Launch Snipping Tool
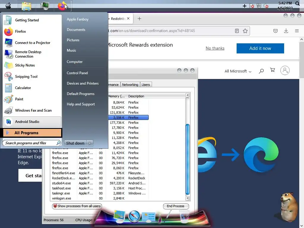This screenshot has height=228, width=304. [32, 77]
